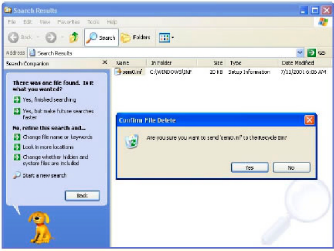The height and width of the screenshot is (251, 334).
Task: Expand the Back history dropdown arrow
Action: click(x=38, y=37)
